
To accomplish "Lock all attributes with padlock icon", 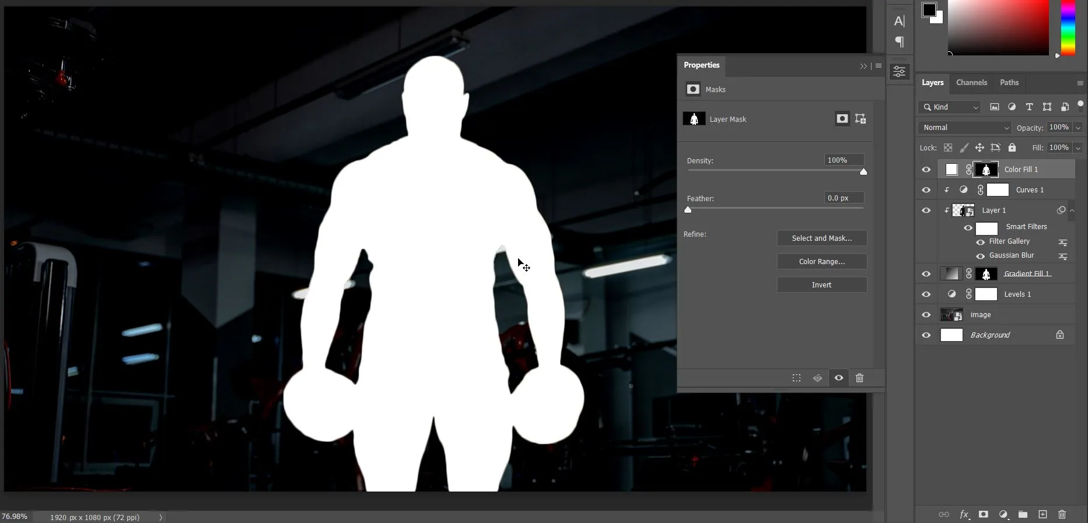I will pyautogui.click(x=1012, y=148).
